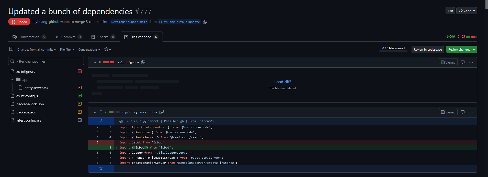The image size is (488, 177).
Task: Open the Code dropdown button
Action: (x=467, y=11)
